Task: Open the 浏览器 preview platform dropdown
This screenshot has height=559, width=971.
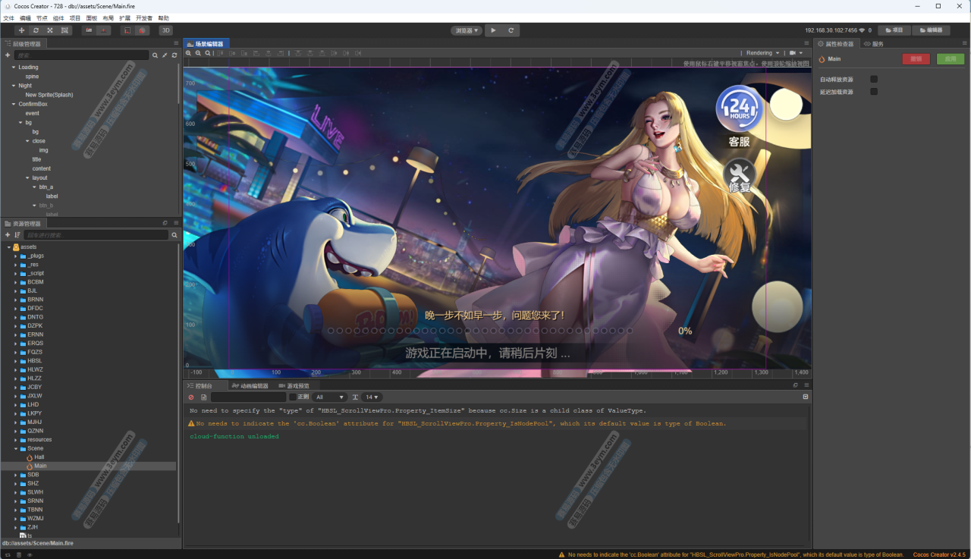Action: (466, 30)
